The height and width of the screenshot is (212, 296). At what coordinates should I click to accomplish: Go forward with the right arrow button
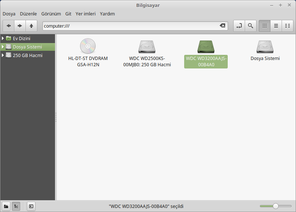[x=20, y=26]
